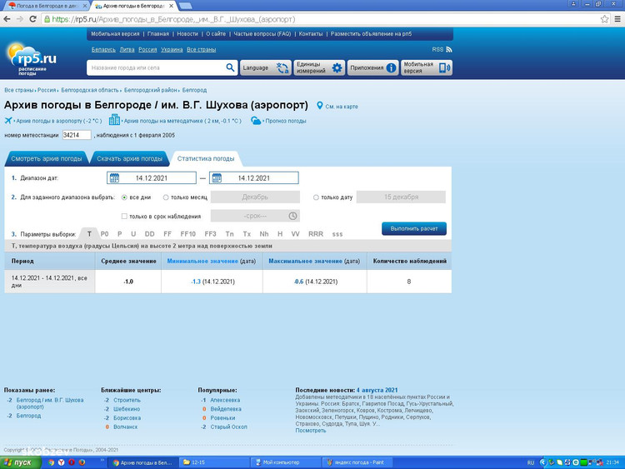This screenshot has width=625, height=469.
Task: Open 'Частые вопросы (FAQ)' link
Action: (262, 34)
